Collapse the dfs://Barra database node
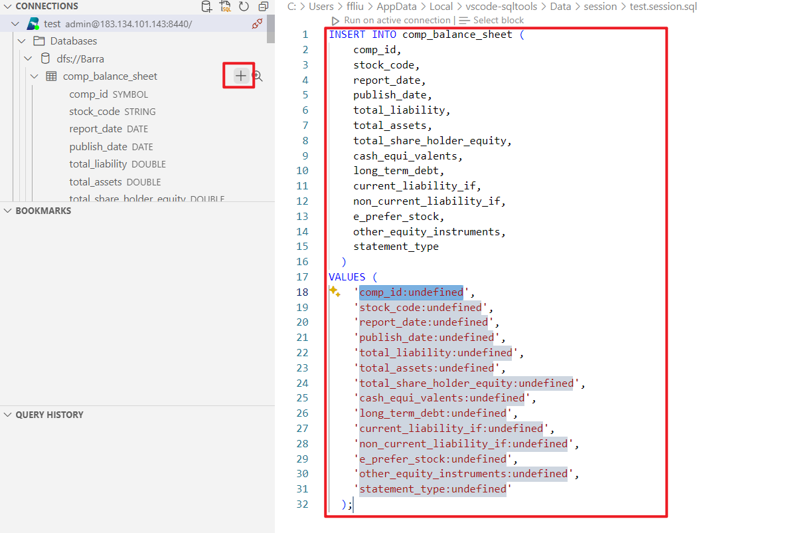Viewport: 788px width, 533px height. (29, 58)
